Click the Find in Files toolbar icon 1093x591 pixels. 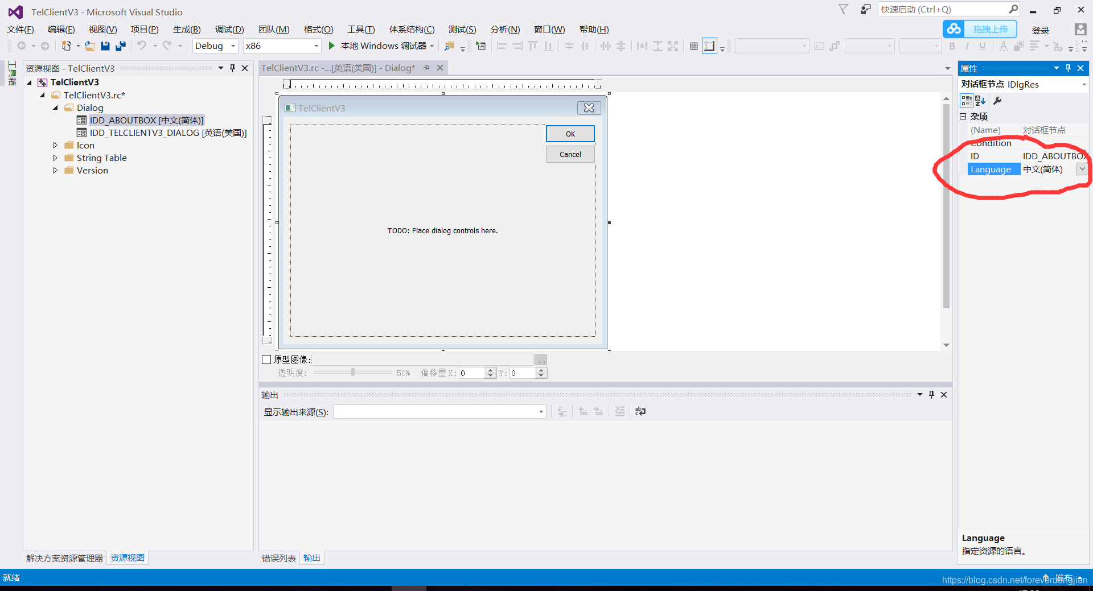click(x=450, y=46)
